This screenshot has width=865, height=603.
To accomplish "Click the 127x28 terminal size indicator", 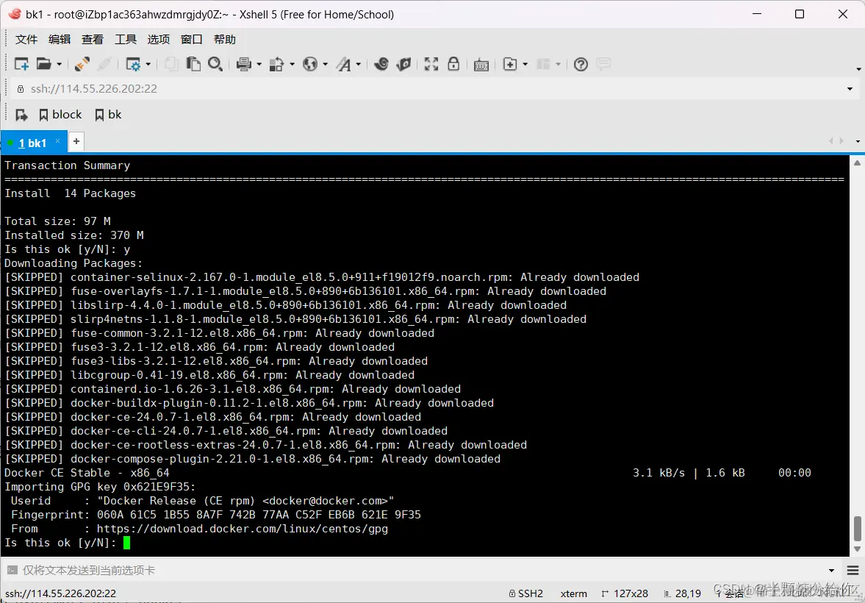I will pos(625,593).
